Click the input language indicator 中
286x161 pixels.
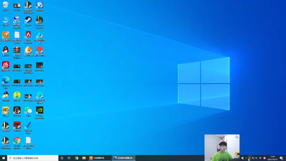coord(260,158)
